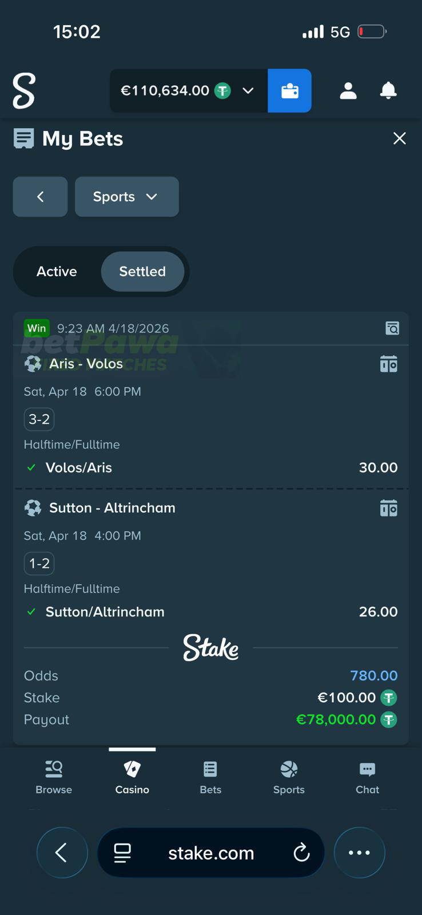Tap the stake.com address bar
Screen dimensions: 422x915
pyautogui.click(x=210, y=853)
